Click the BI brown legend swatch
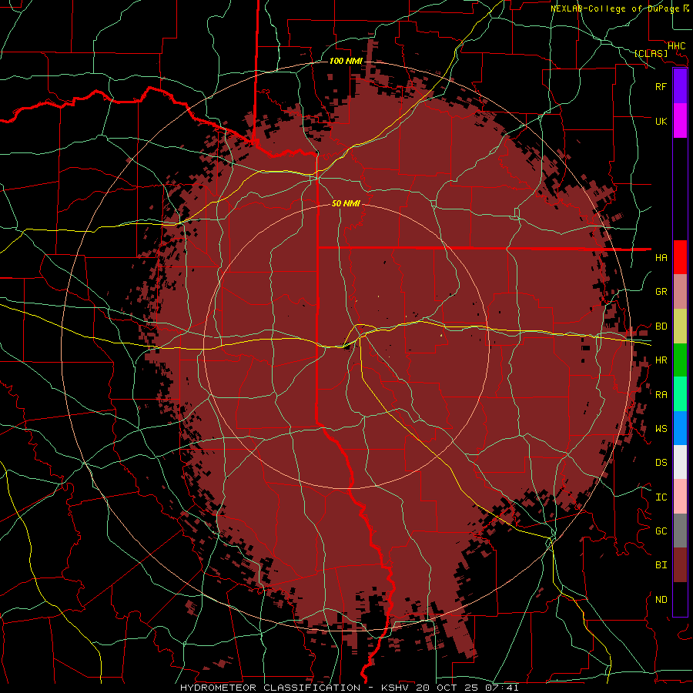The width and height of the screenshot is (693, 693). click(680, 565)
